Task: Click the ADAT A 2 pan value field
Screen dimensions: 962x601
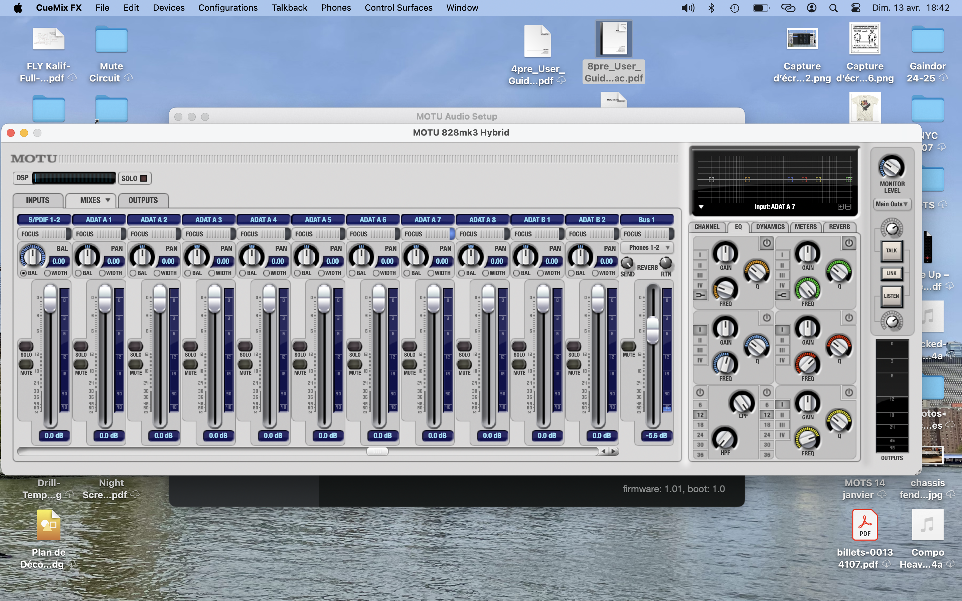Action: point(168,261)
